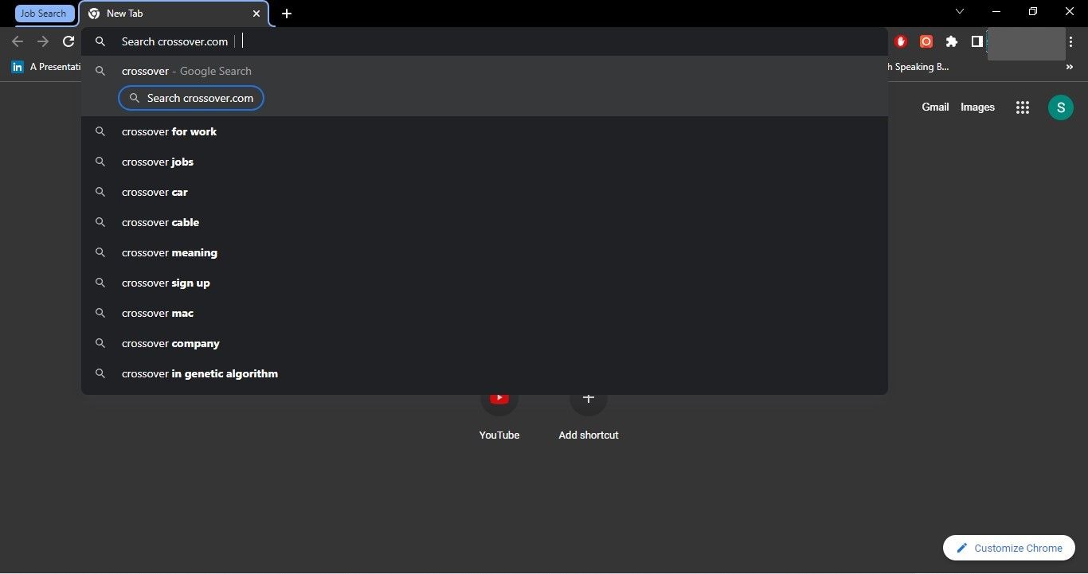This screenshot has width=1088, height=574.
Task: Open the LinkedIn presentation bookmark
Action: point(45,67)
